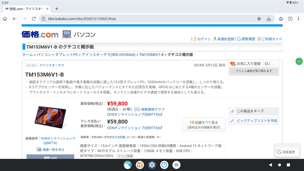Click この製品をキープ button
This screenshot has width=304, height=171.
click(x=254, y=111)
